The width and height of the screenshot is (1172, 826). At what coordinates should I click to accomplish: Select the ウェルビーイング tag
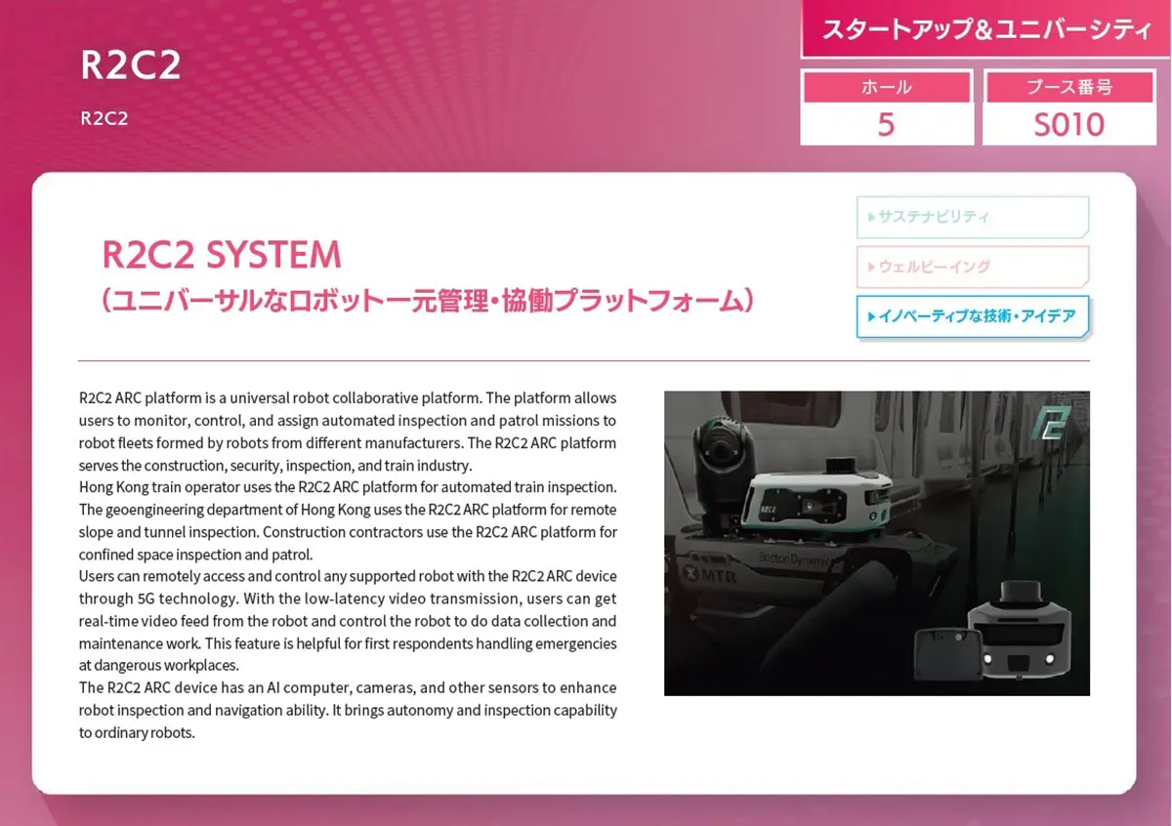point(972,267)
